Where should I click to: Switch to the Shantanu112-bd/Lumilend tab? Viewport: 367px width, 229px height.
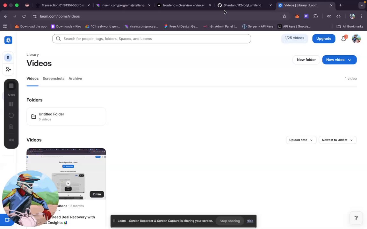245,5
